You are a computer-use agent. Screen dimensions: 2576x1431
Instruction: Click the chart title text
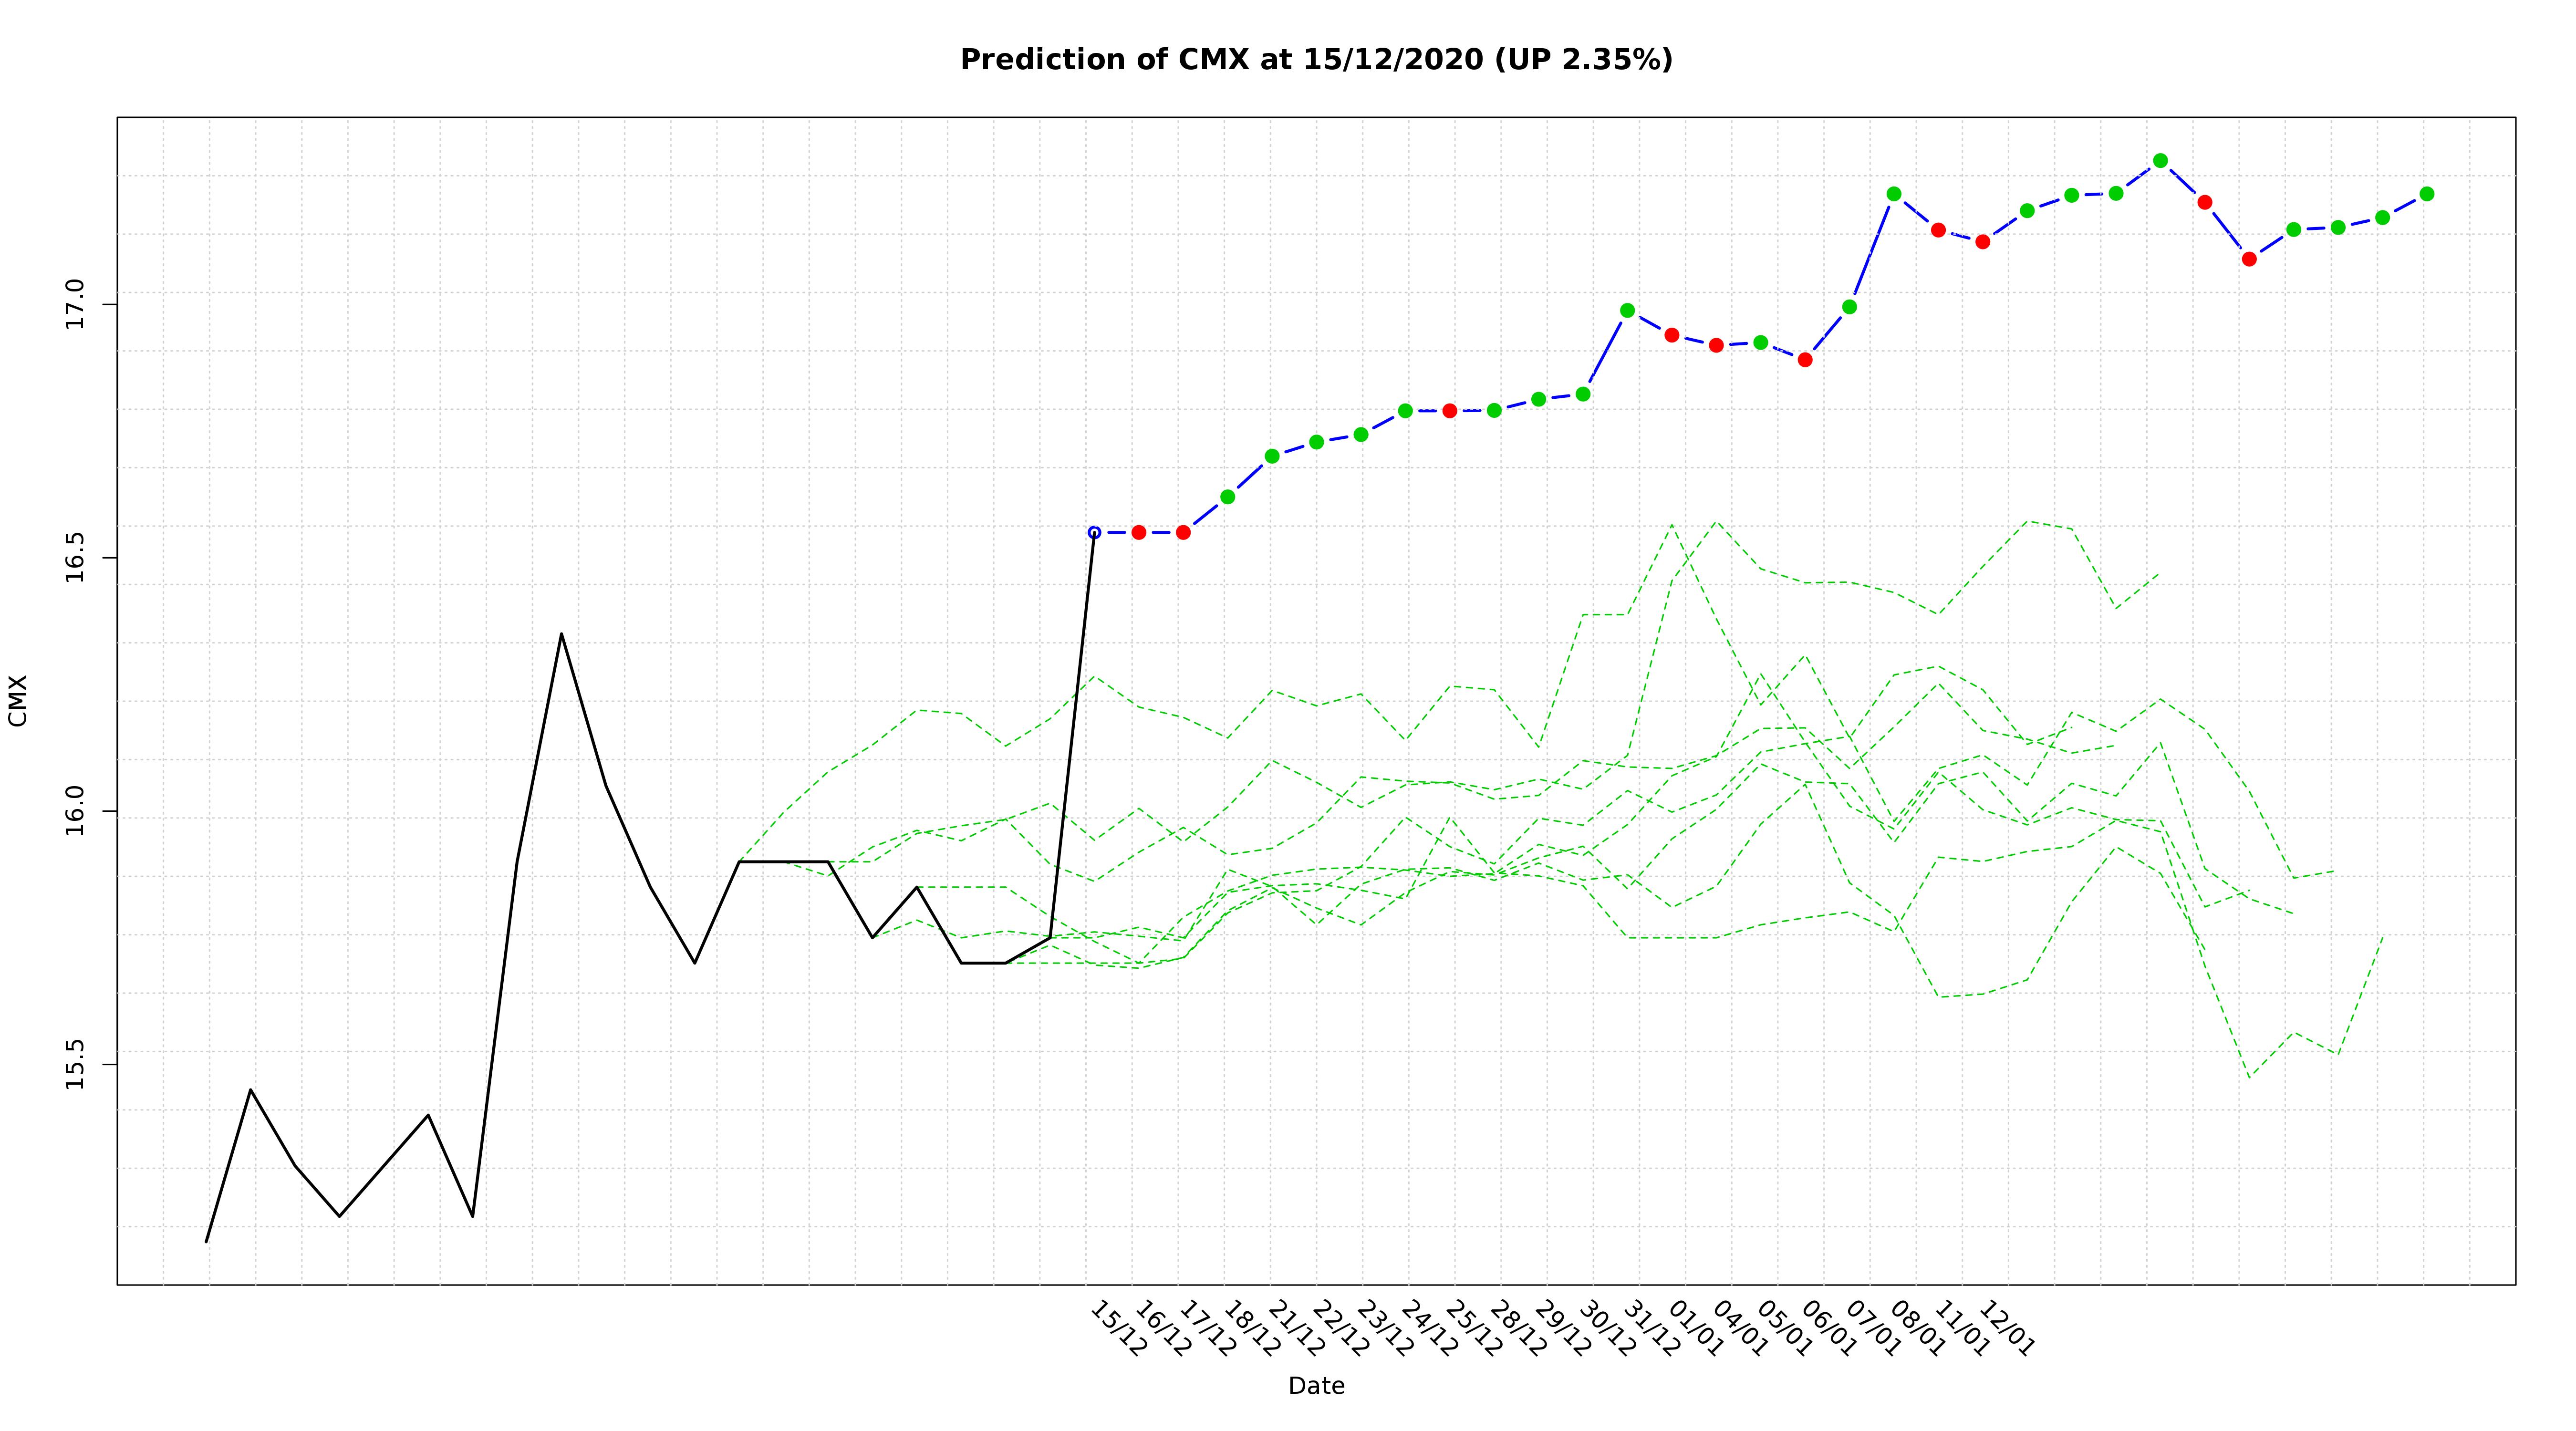[x=1316, y=60]
